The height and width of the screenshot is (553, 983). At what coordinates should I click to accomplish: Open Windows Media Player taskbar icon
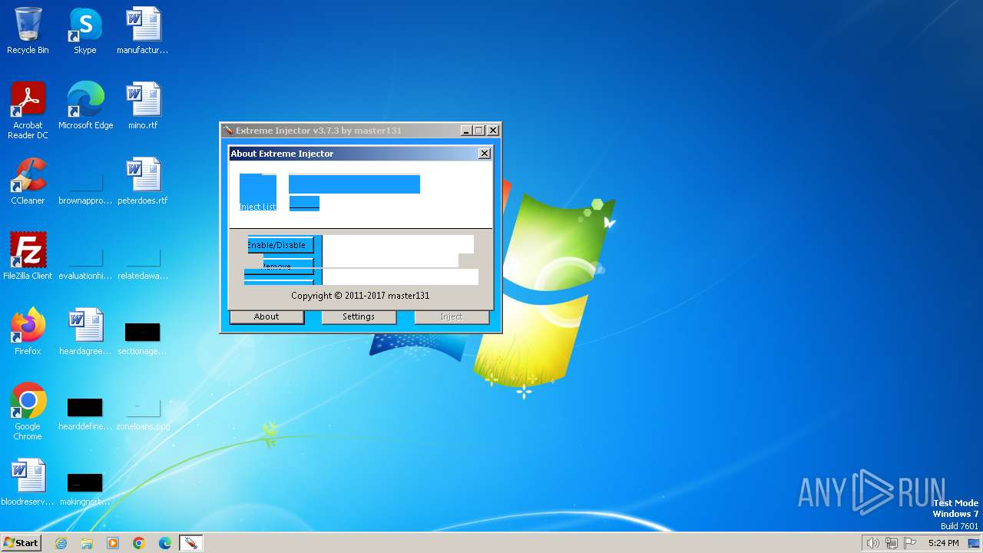(x=113, y=543)
